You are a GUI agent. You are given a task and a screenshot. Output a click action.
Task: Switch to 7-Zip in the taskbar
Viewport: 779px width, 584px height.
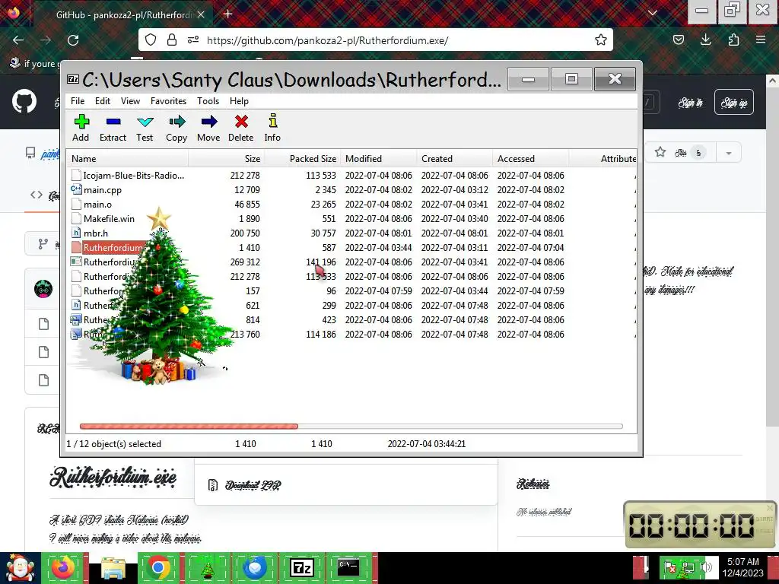pyautogui.click(x=302, y=568)
